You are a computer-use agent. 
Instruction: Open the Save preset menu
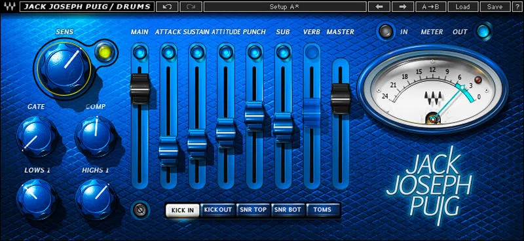point(495,7)
